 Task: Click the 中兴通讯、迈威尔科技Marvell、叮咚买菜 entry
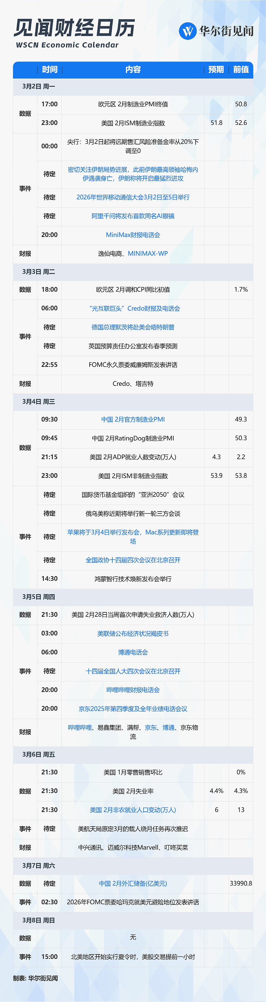[x=133, y=848]
